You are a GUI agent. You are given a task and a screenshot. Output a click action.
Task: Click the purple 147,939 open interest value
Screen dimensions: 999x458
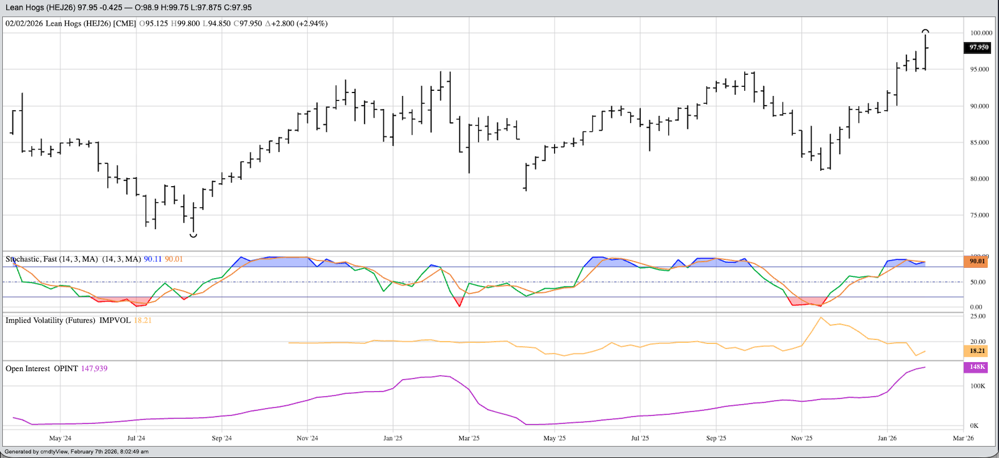(94, 369)
